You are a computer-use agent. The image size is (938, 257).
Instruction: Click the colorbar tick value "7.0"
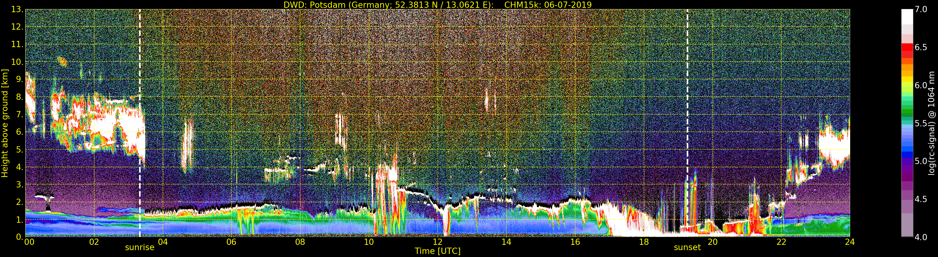point(921,9)
